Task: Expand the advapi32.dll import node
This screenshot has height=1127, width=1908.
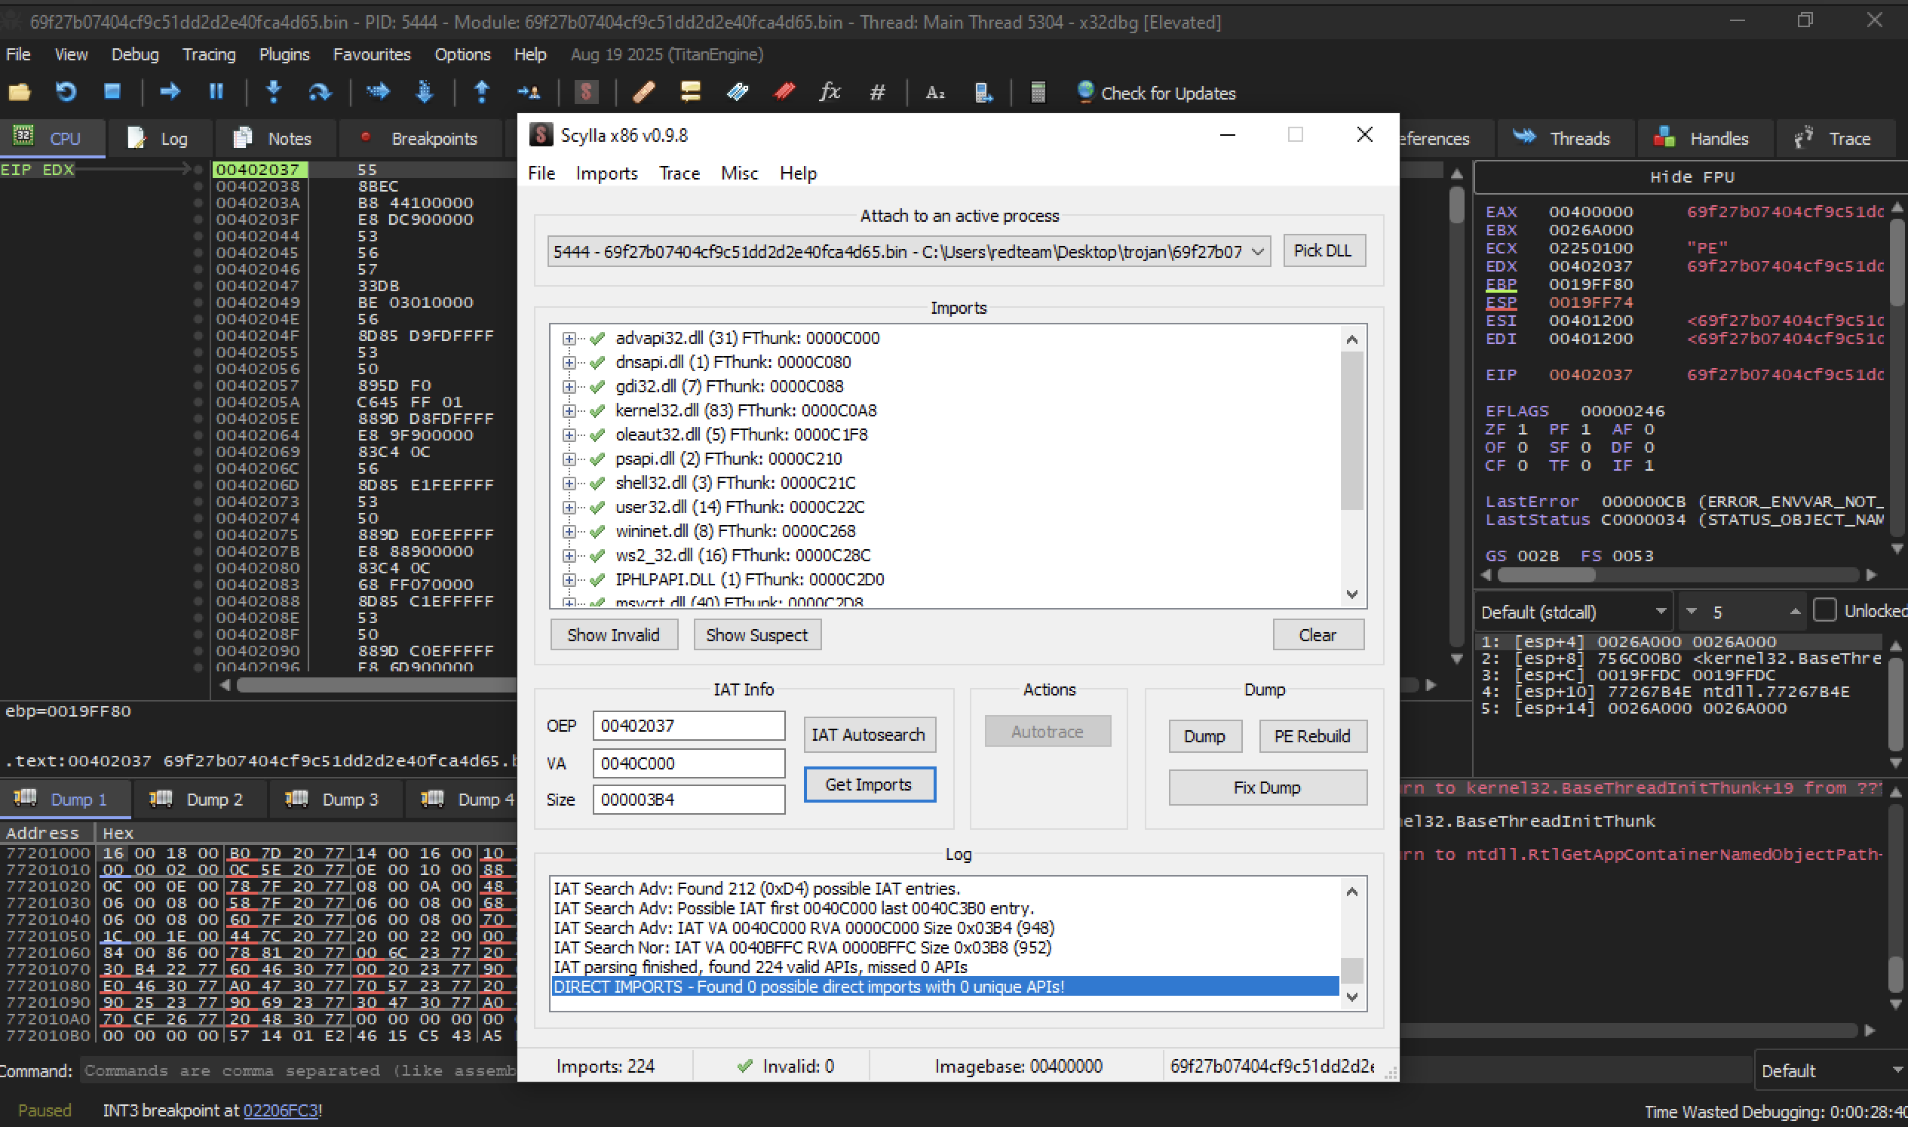Action: click(x=569, y=339)
